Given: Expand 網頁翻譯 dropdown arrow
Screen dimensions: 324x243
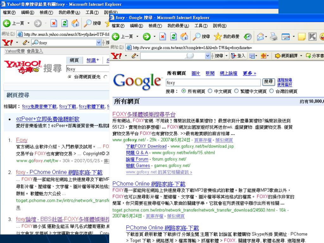Looking at the screenshot, I should [301, 56].
